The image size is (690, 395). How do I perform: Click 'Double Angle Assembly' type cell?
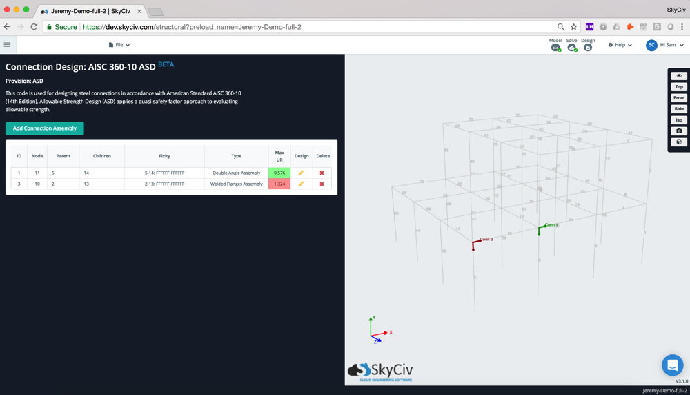pyautogui.click(x=236, y=173)
